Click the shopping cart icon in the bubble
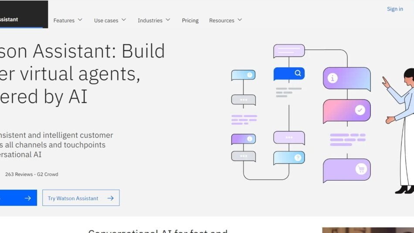This screenshot has height=233, width=414. [360, 169]
